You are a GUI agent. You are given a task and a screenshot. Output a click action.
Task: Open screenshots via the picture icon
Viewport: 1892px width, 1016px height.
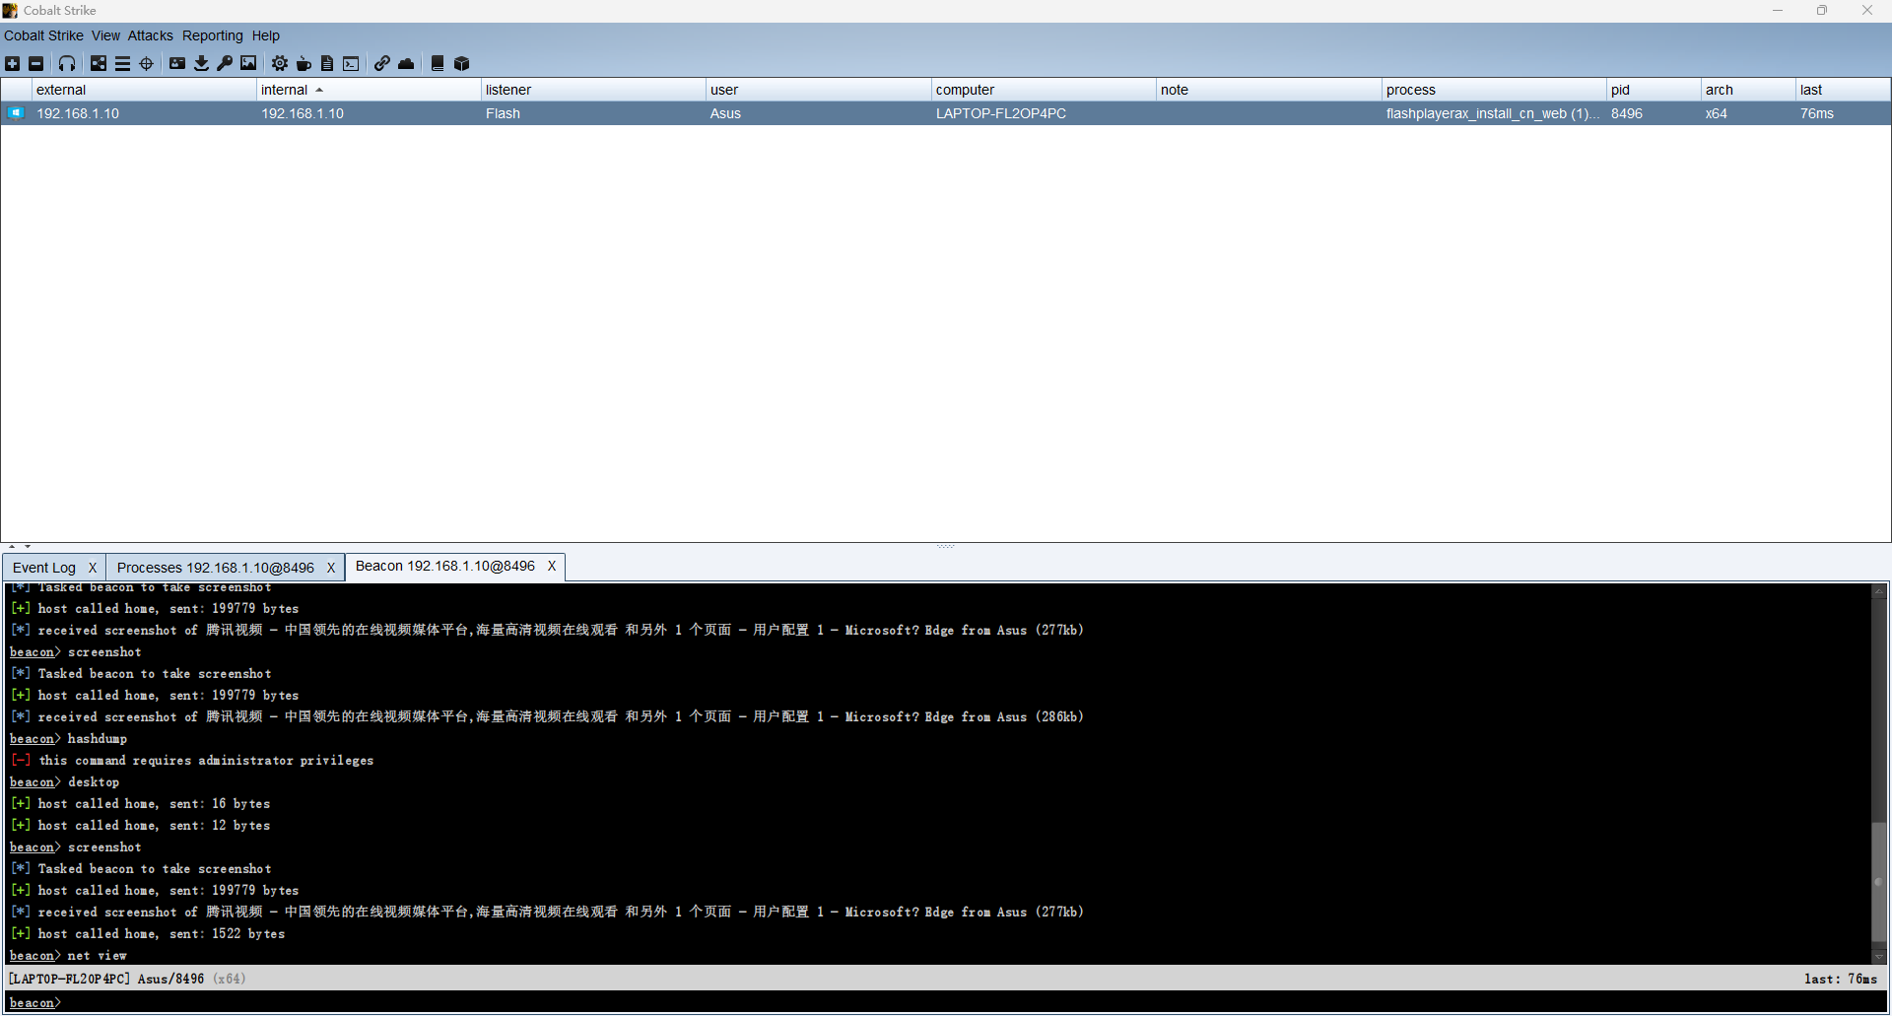coord(248,64)
